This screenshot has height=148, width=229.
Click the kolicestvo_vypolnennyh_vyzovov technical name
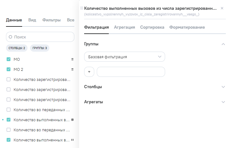click(142, 14)
